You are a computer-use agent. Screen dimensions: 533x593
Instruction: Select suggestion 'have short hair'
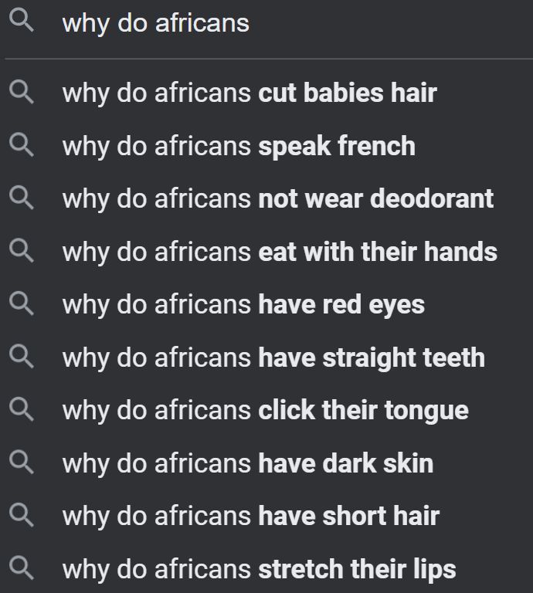coord(266,517)
